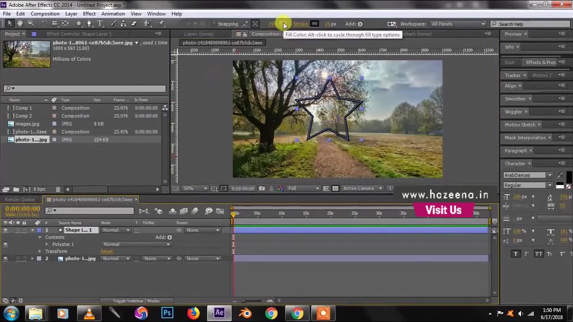Image resolution: width=573 pixels, height=322 pixels.
Task: Click the Draft 3D icon in timeline
Action: [158, 211]
